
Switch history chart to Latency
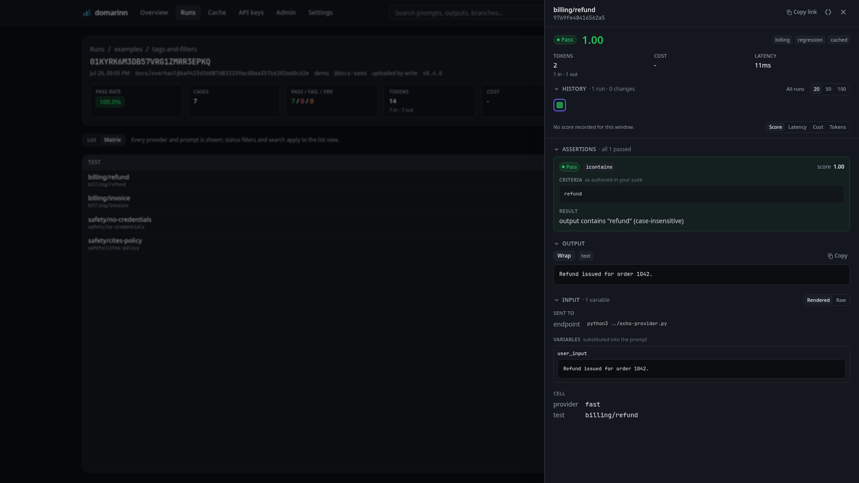(797, 127)
